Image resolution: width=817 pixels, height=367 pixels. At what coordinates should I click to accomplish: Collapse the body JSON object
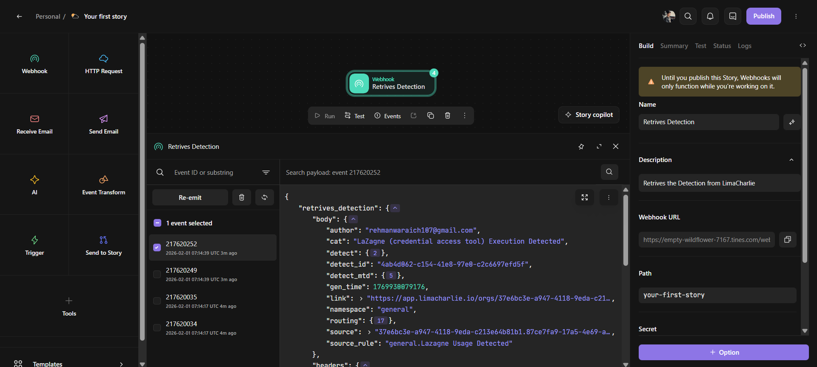point(353,219)
